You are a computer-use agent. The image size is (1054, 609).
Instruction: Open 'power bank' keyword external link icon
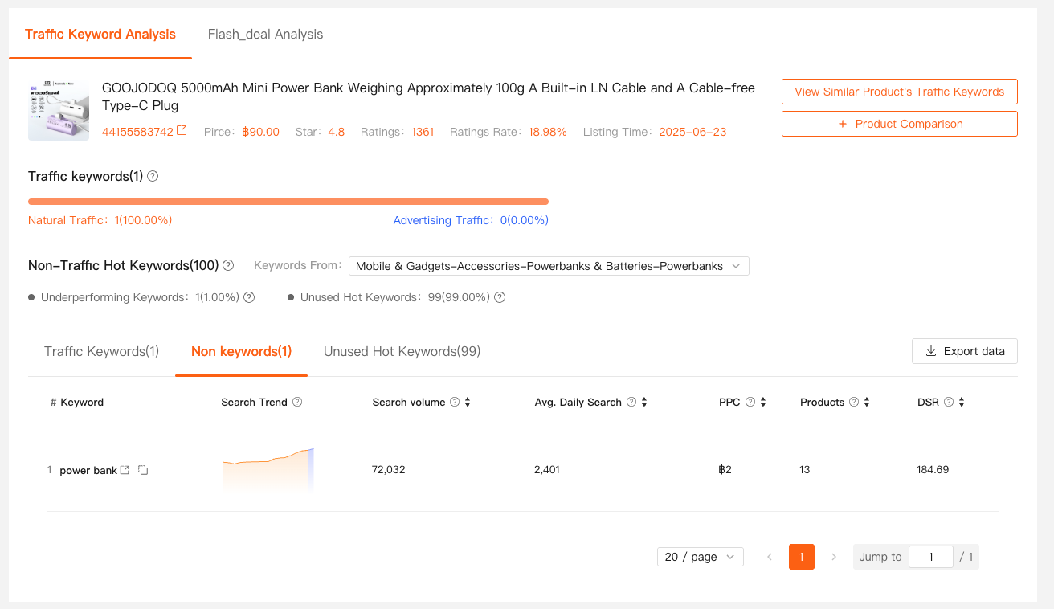125,470
